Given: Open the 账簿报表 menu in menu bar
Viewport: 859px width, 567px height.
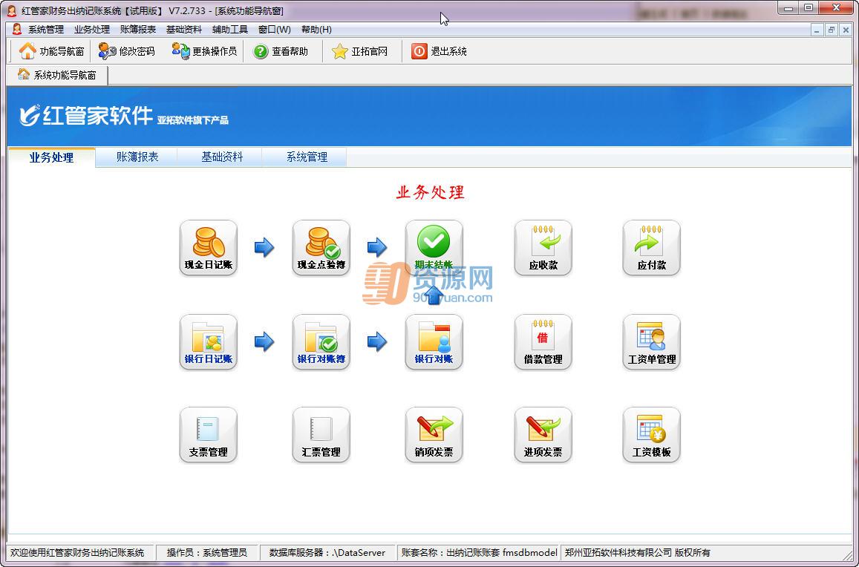Looking at the screenshot, I should point(138,30).
